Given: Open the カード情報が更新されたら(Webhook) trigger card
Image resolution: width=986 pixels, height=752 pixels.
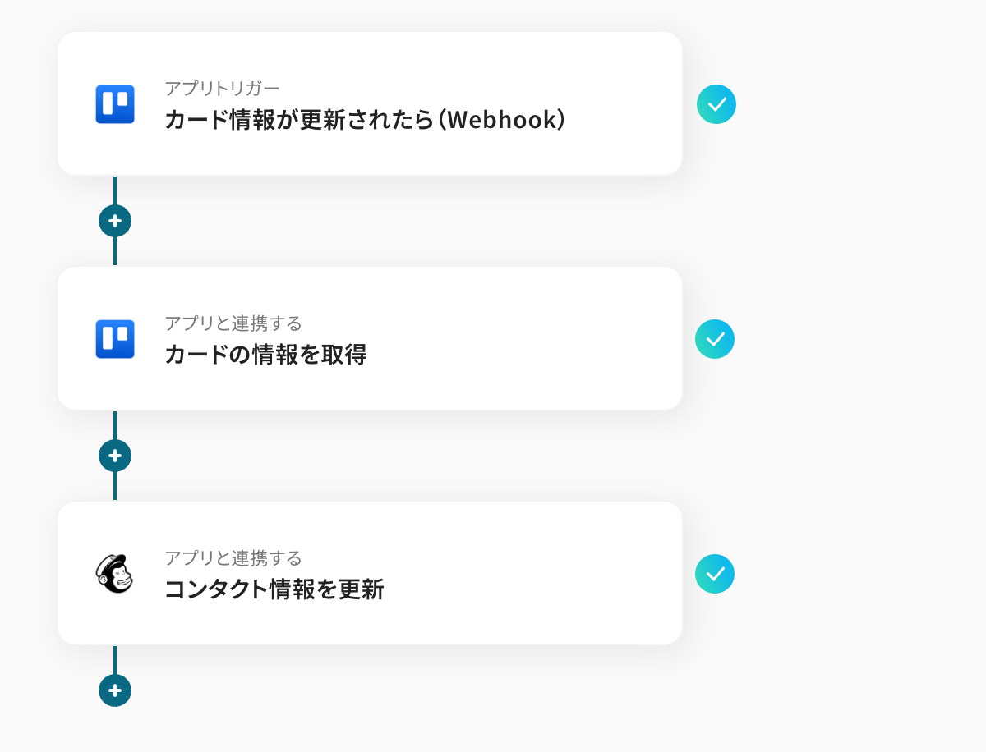Looking at the screenshot, I should (370, 103).
